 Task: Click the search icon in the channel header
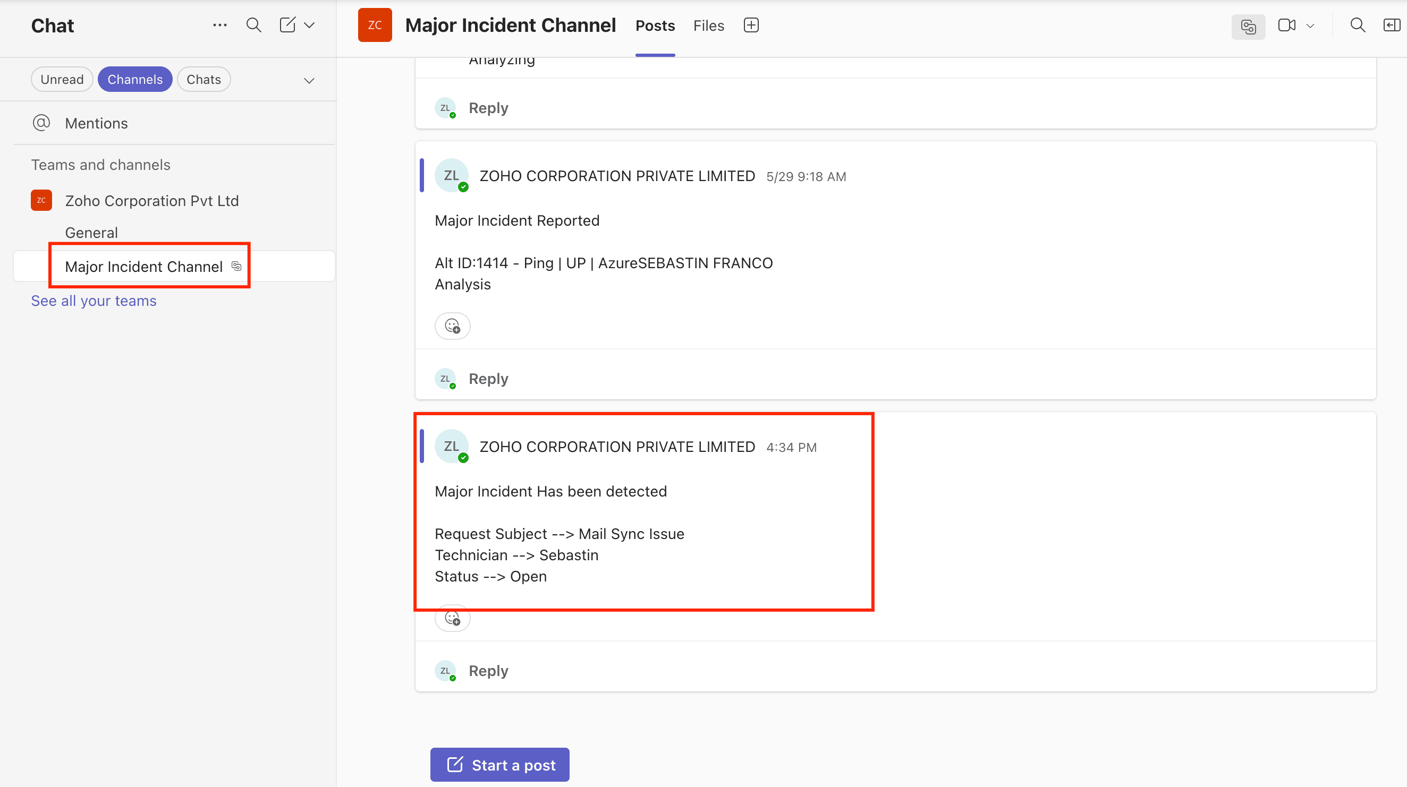pyautogui.click(x=1357, y=25)
